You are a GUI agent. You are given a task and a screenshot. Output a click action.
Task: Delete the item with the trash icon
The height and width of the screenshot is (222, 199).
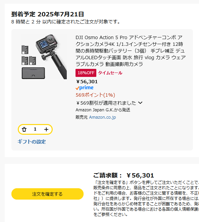24,129
